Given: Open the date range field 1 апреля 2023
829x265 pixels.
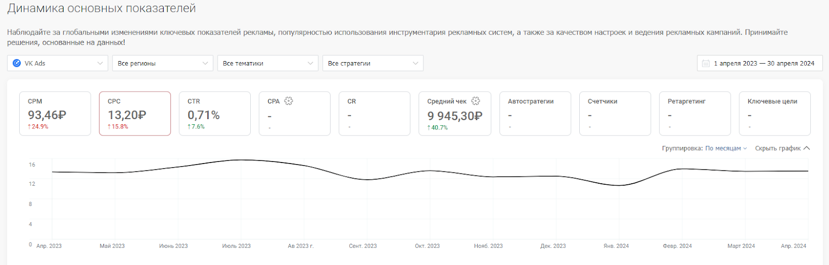Looking at the screenshot, I should tap(760, 63).
